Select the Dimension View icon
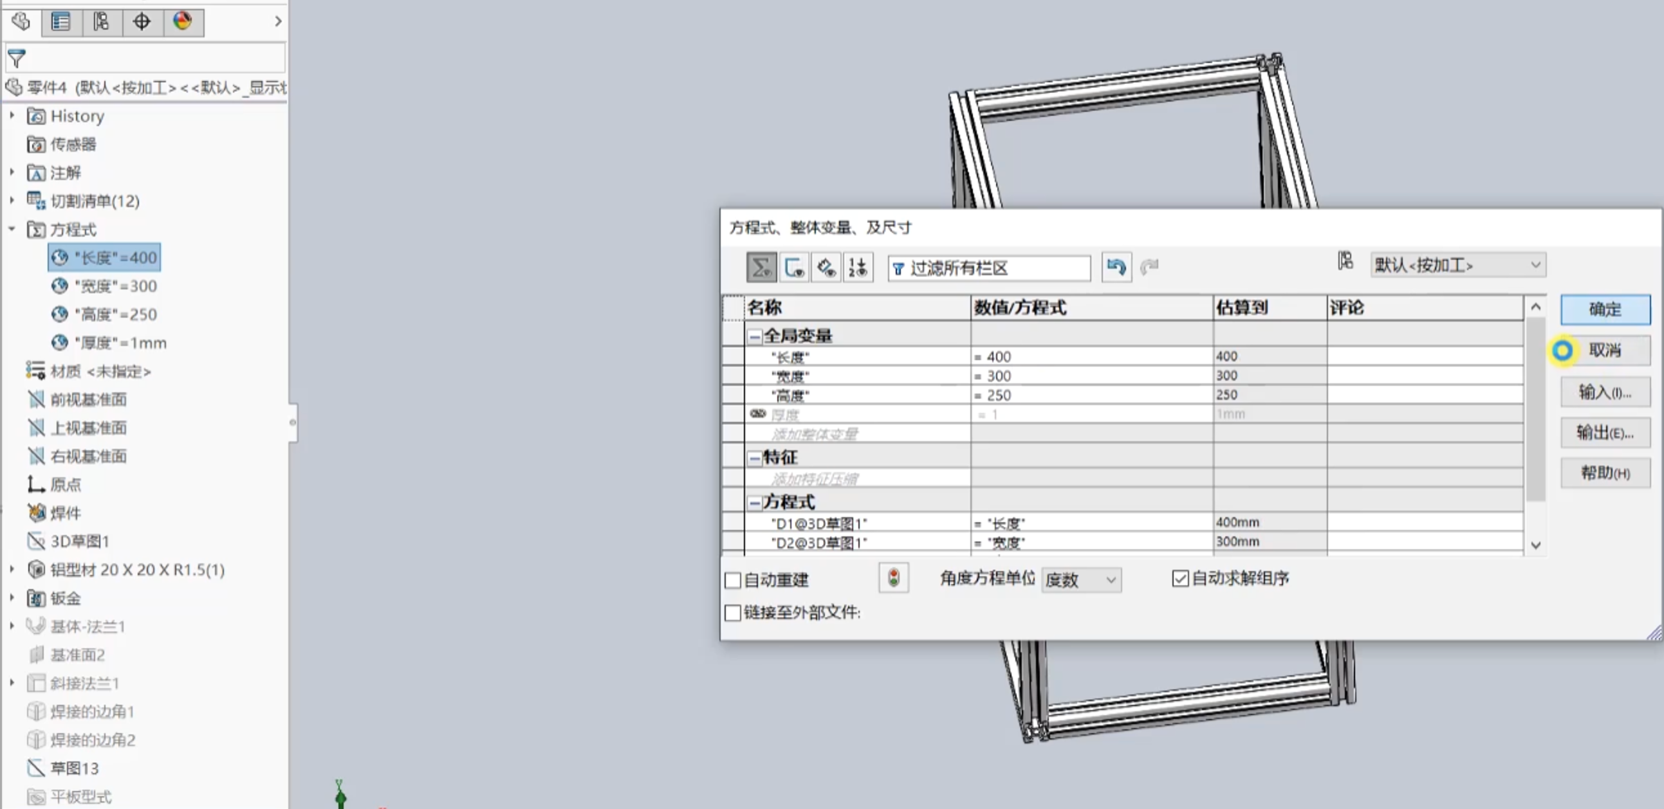The width and height of the screenshot is (1664, 809). pyautogui.click(x=826, y=268)
